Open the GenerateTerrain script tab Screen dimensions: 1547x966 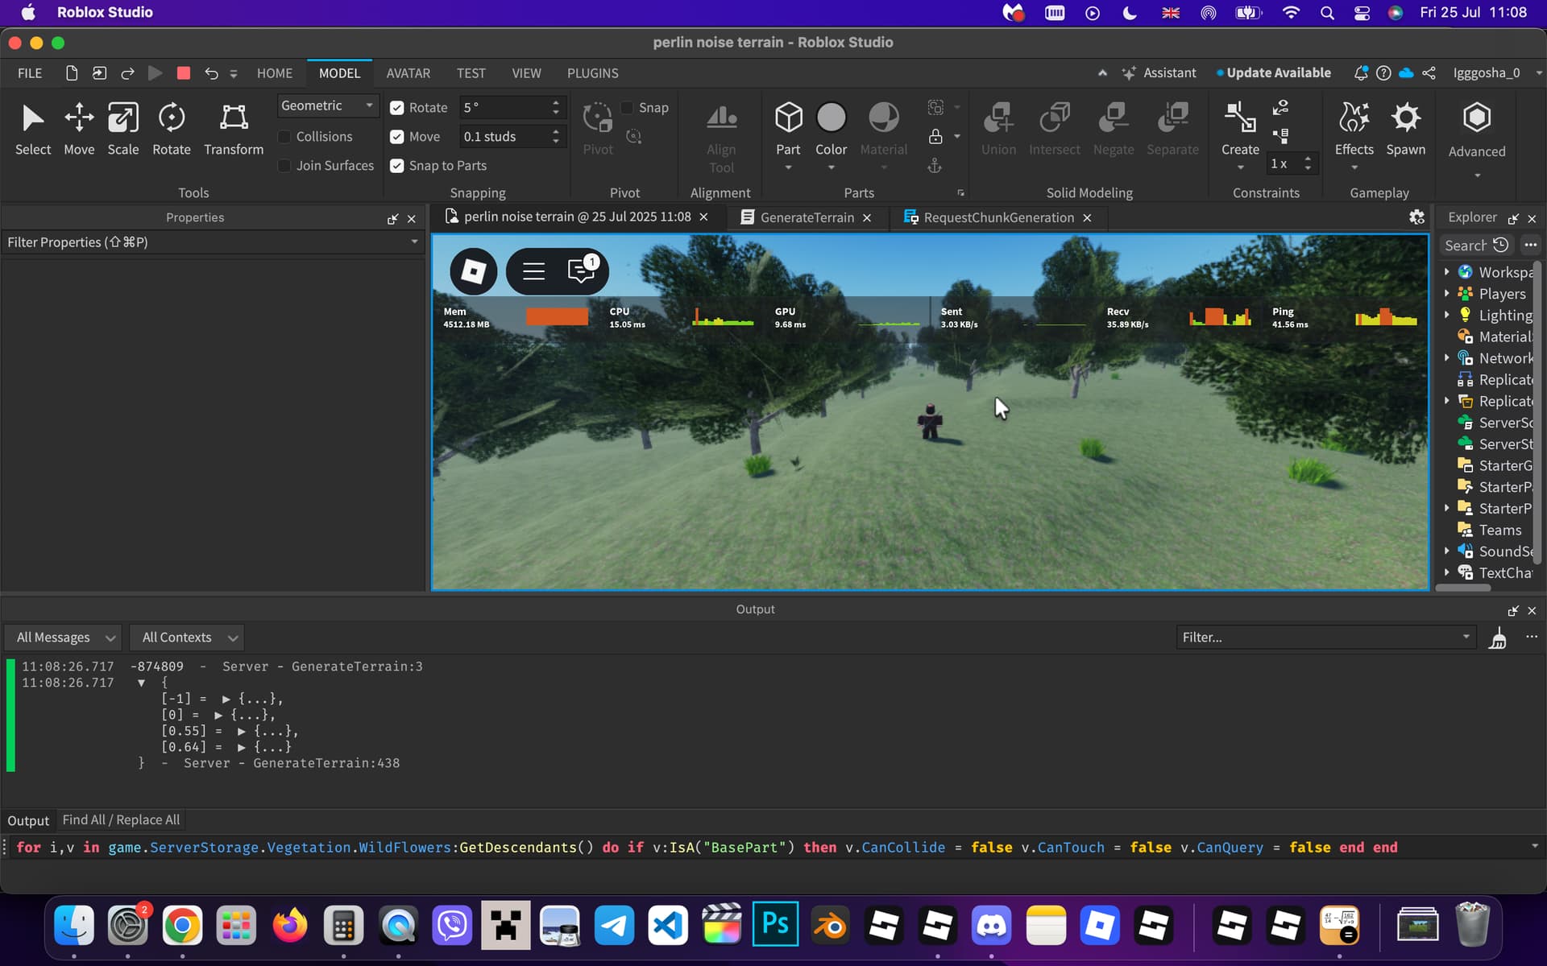[807, 217]
